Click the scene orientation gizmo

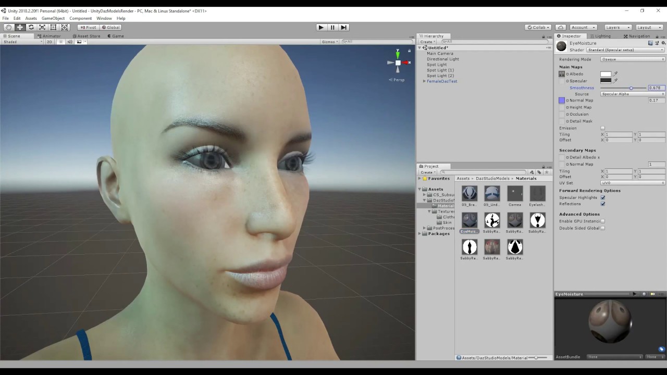pyautogui.click(x=398, y=62)
